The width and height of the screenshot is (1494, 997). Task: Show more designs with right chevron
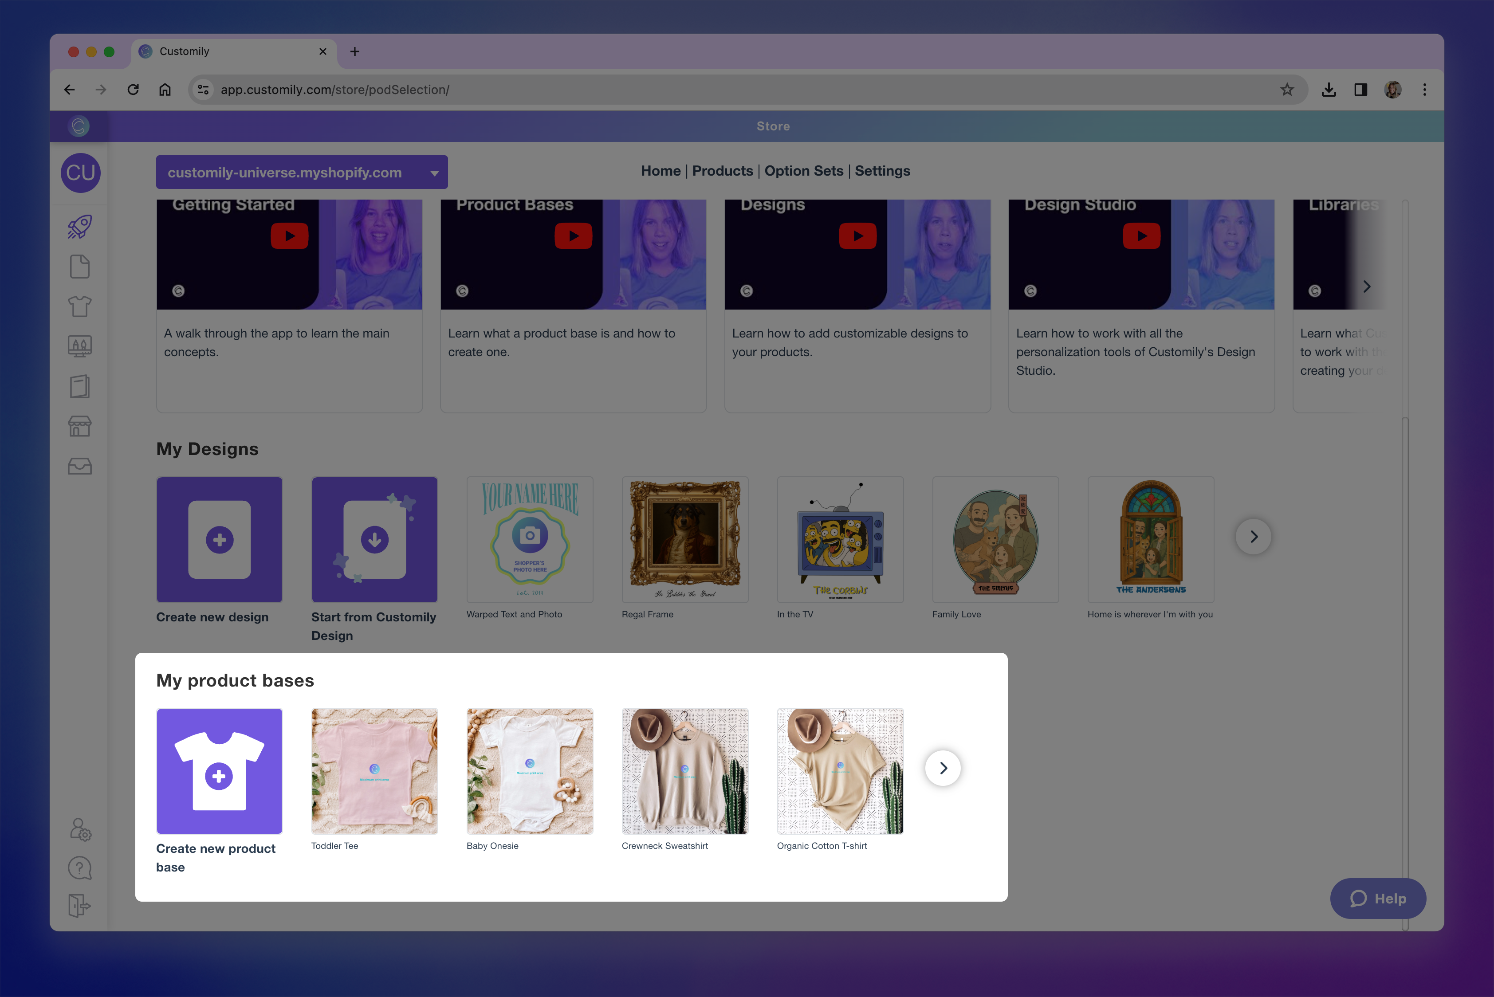coord(1253,537)
